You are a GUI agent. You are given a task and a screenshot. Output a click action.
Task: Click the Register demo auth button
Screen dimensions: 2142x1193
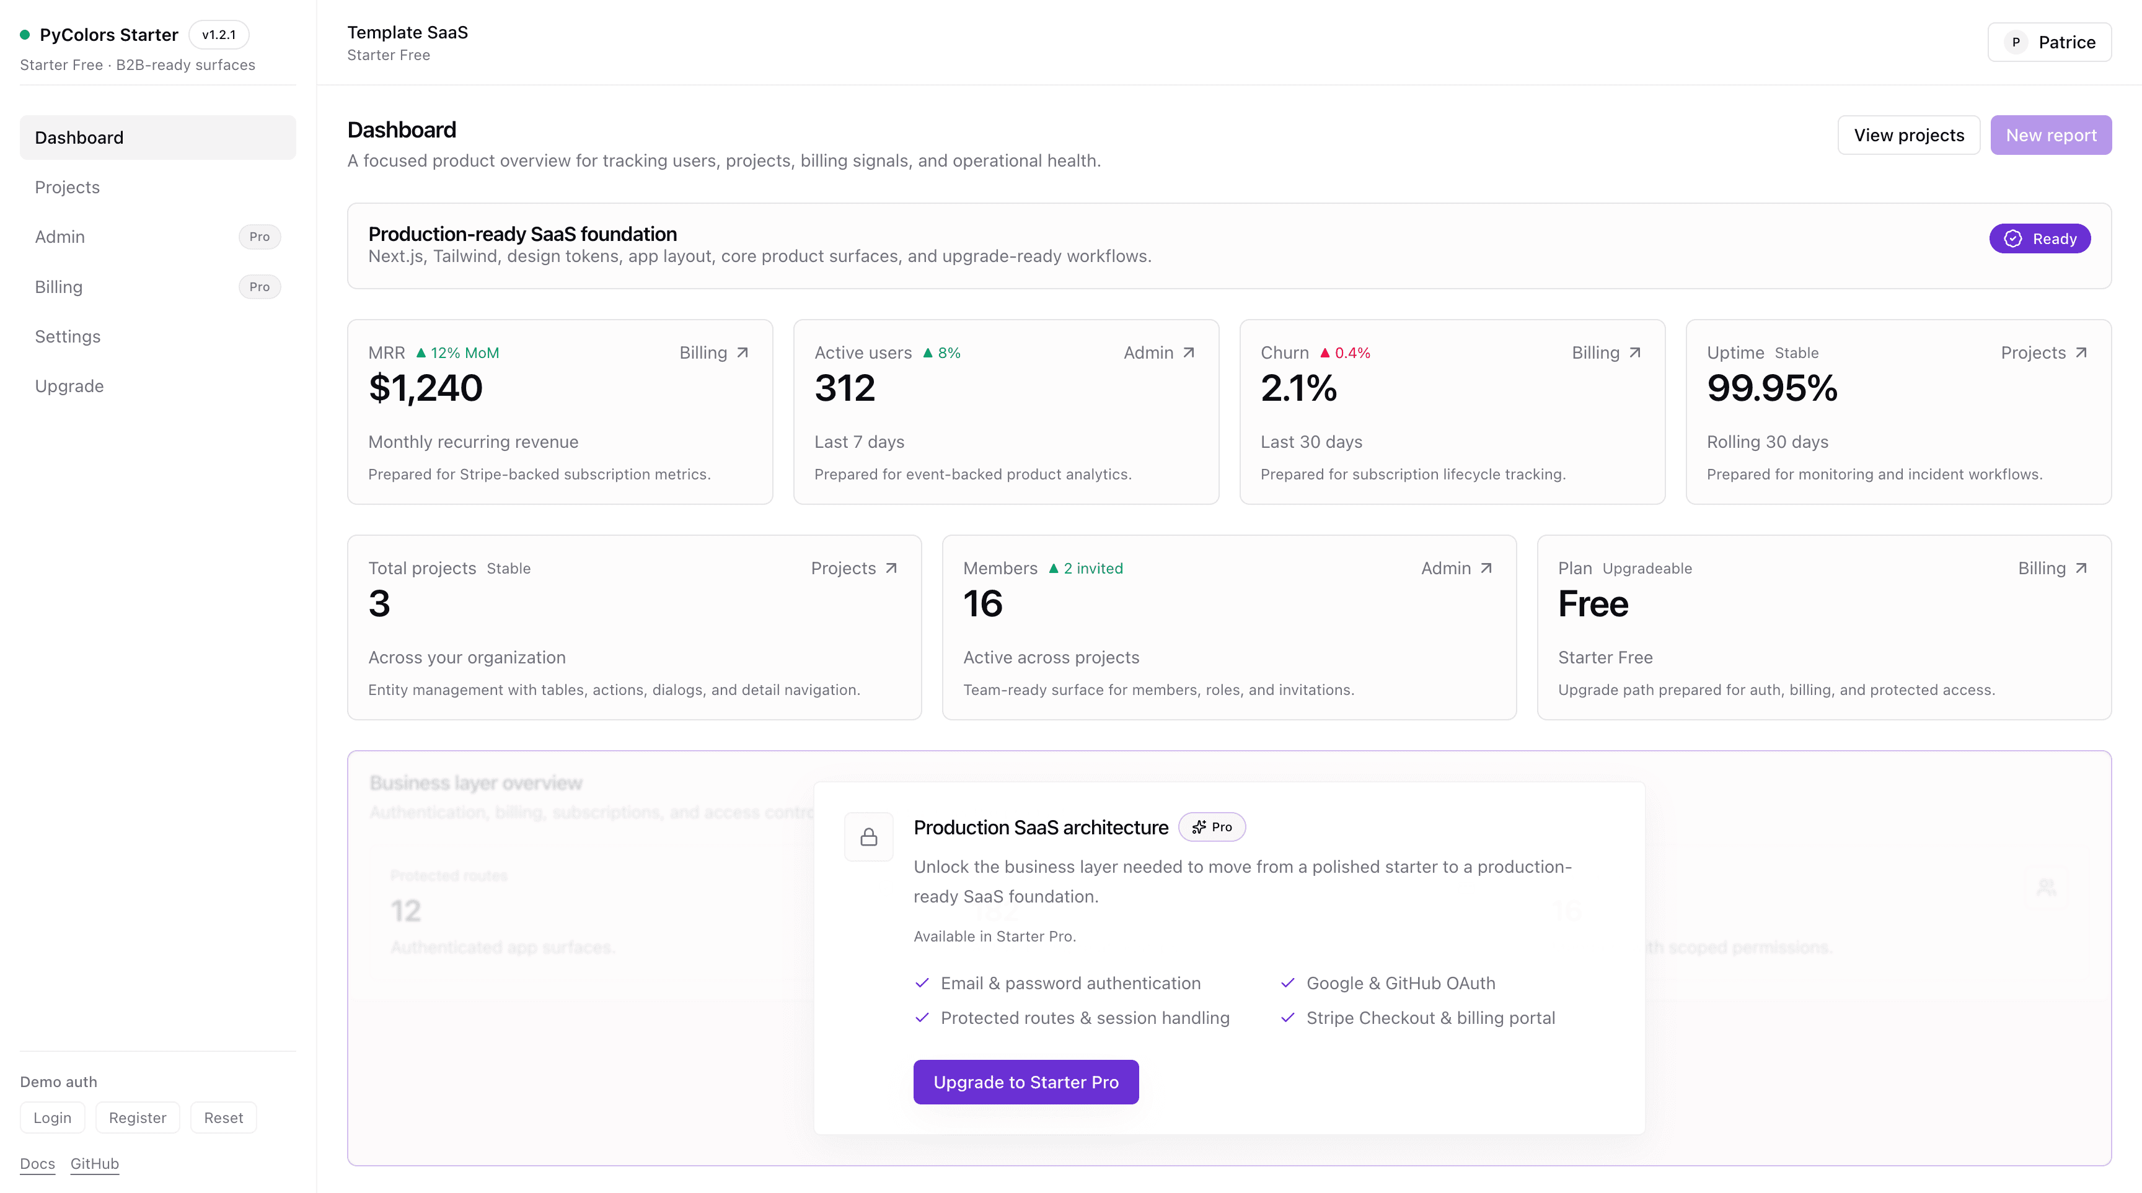tap(137, 1117)
